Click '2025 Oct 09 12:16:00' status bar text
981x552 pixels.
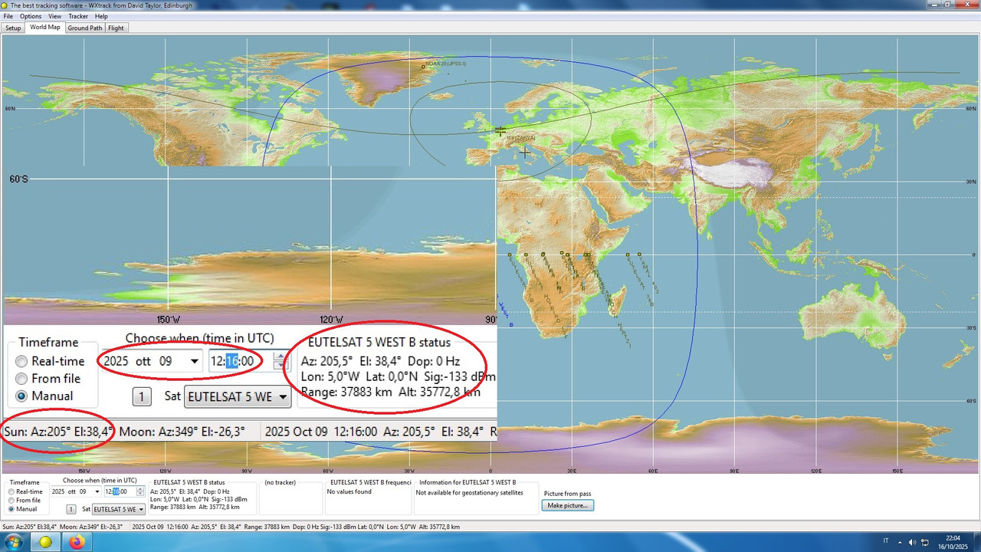coord(159,527)
